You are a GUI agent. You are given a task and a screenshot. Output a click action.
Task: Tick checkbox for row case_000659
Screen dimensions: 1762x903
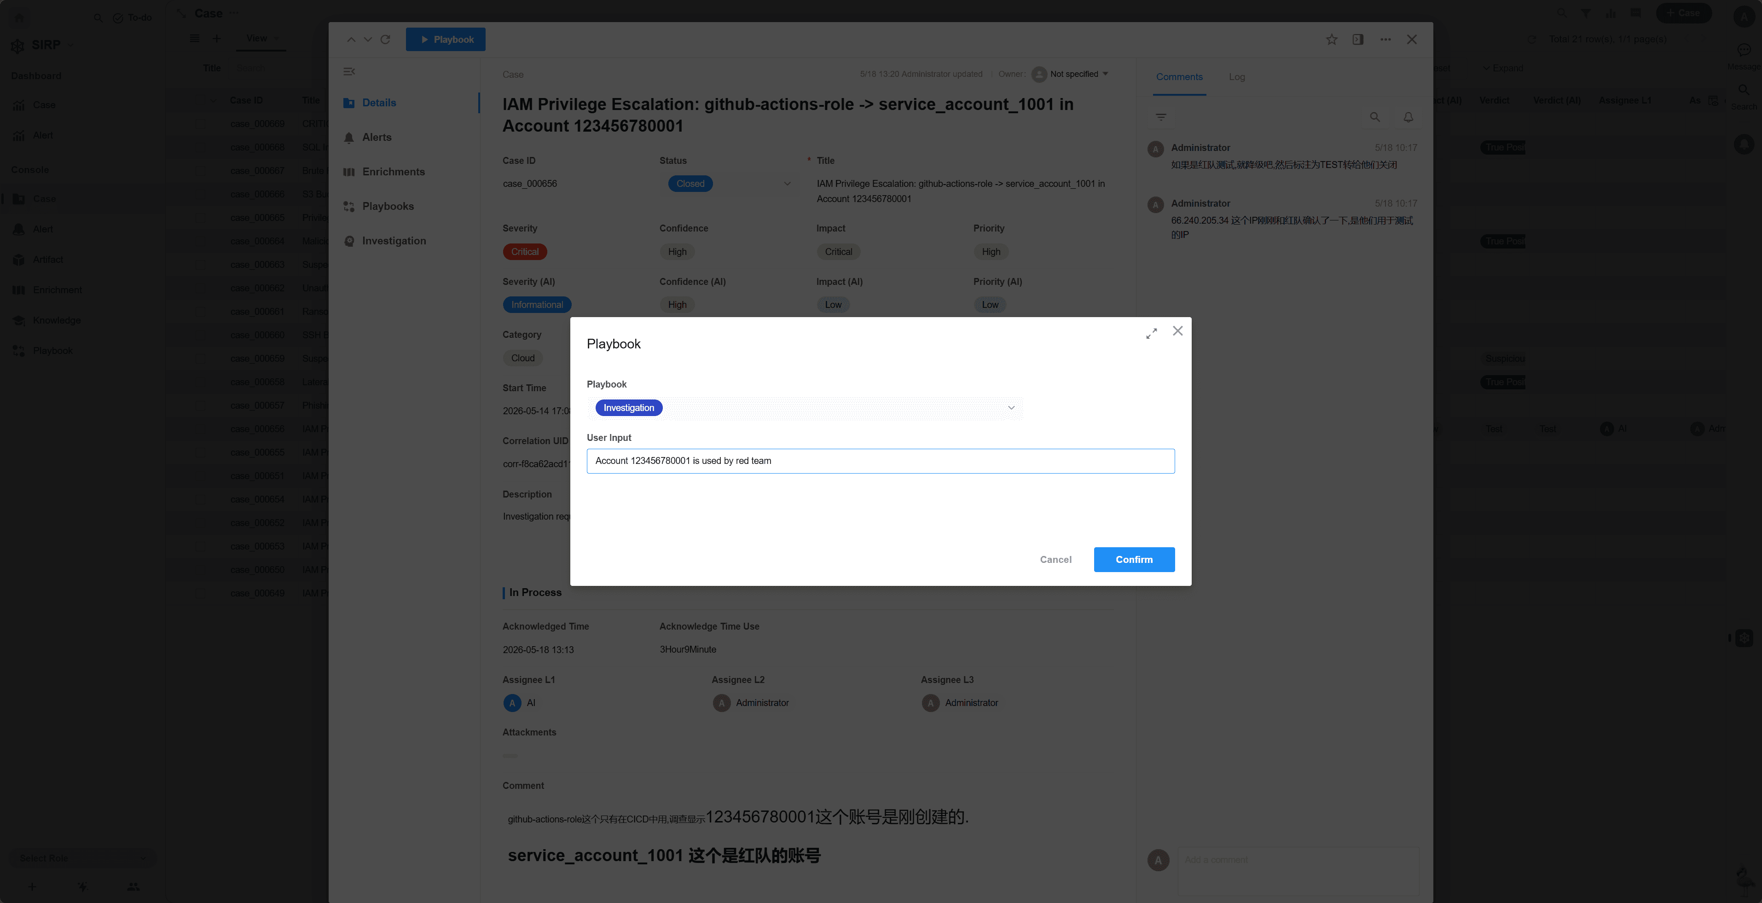[x=200, y=359]
